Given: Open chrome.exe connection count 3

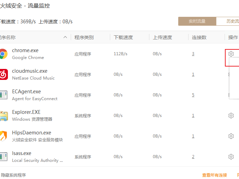Looking at the screenshot, I should pos(193,54).
